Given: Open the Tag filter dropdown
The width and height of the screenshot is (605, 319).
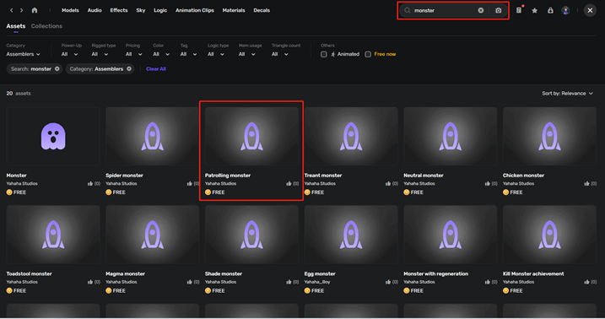Looking at the screenshot, I should pyautogui.click(x=189, y=54).
